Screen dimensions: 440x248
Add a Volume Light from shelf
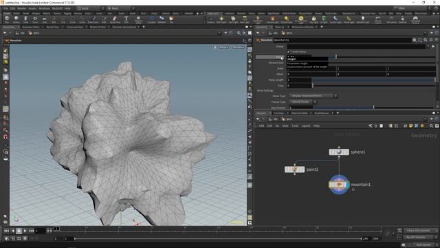(x=272, y=20)
